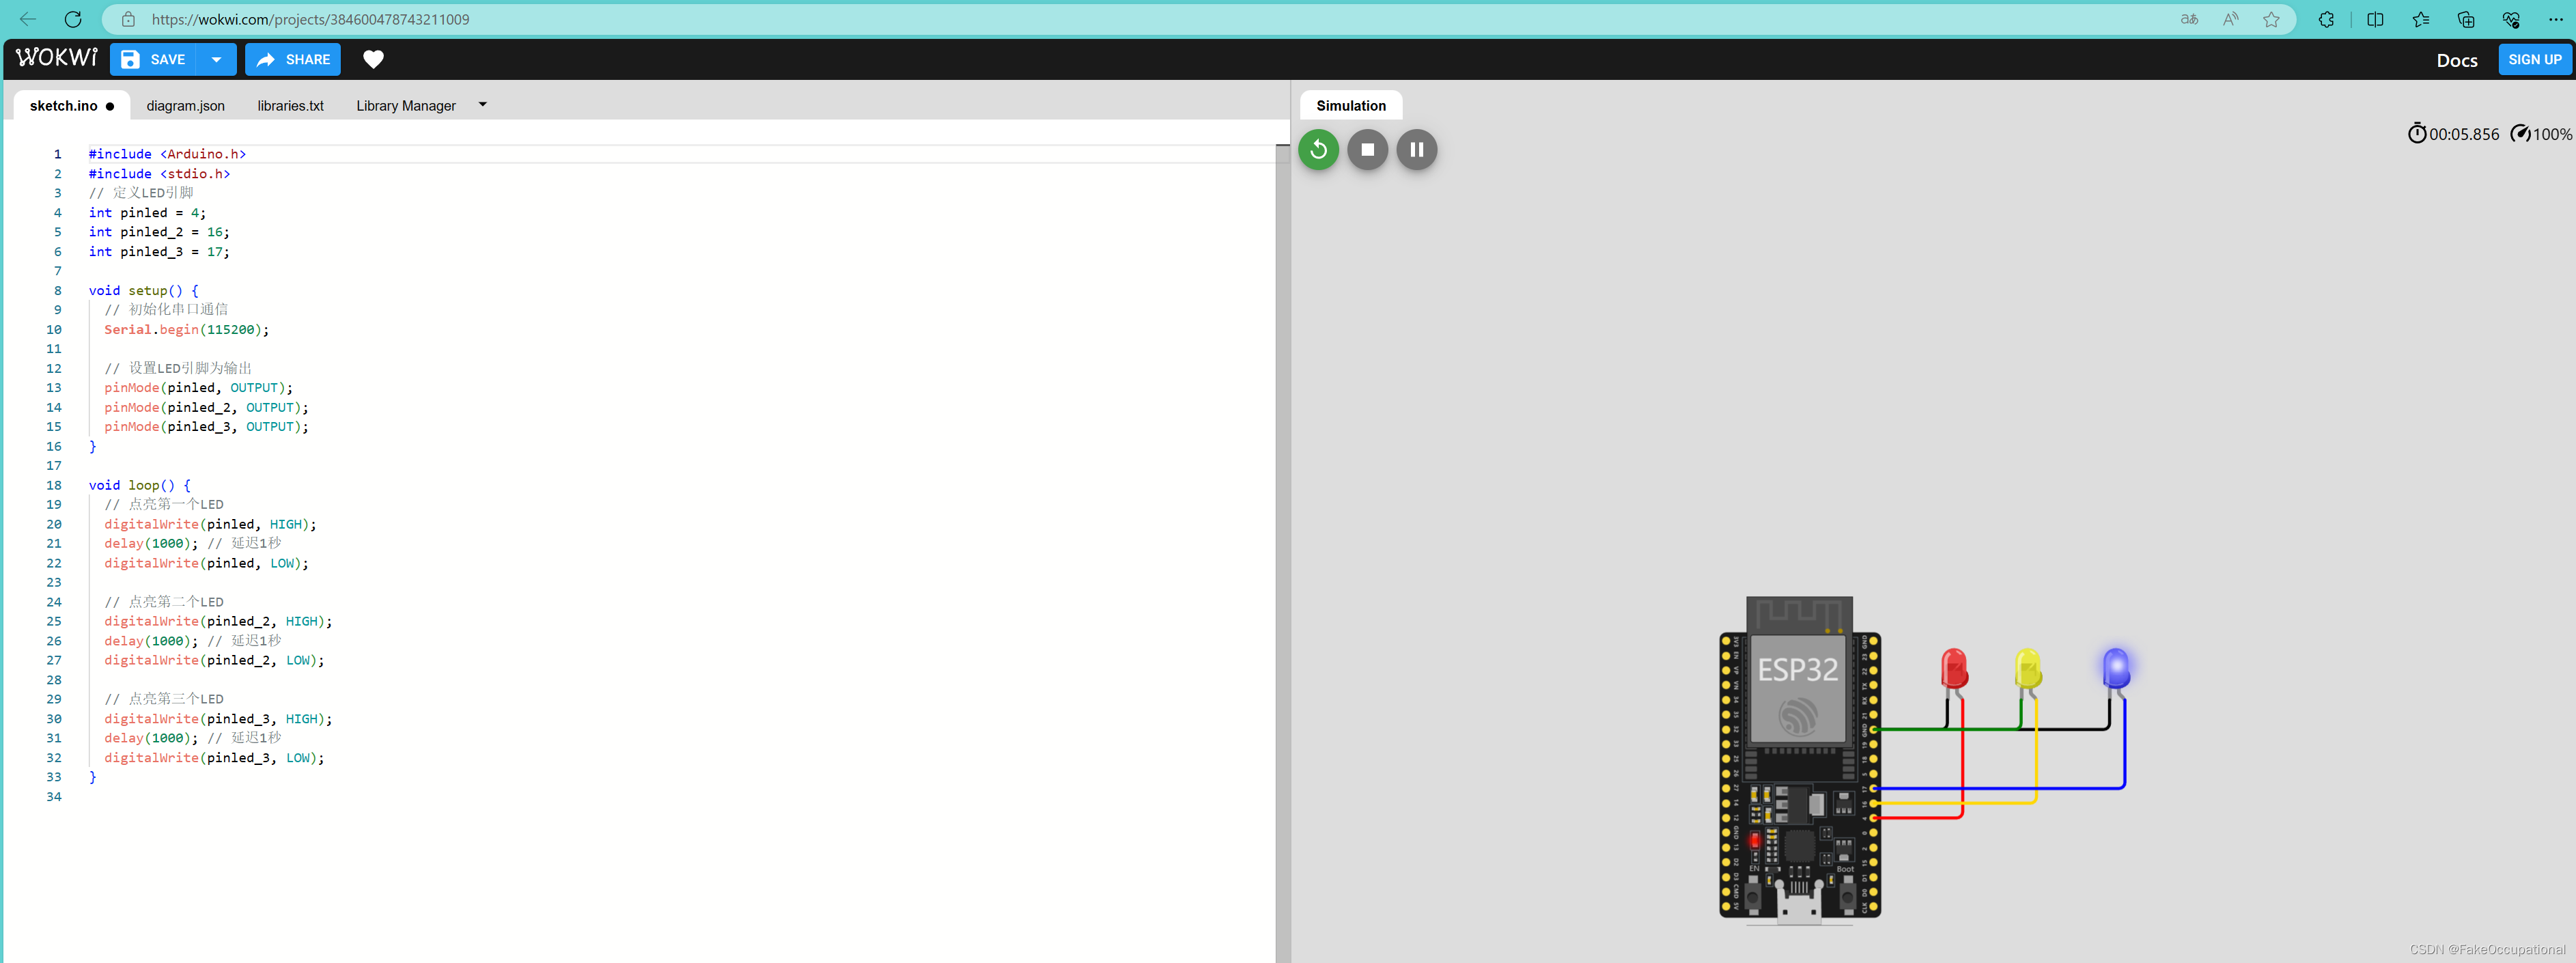Restart the simulation
This screenshot has width=2576, height=963.
[1318, 150]
